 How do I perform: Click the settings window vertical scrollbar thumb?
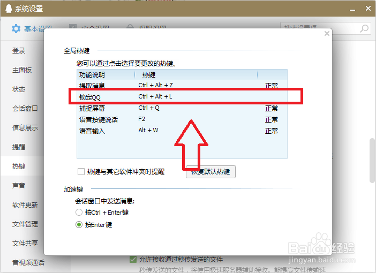[x=372, y=161]
